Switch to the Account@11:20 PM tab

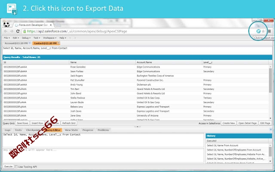click(x=16, y=43)
